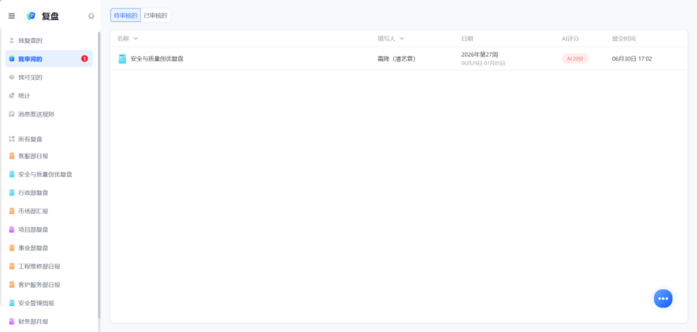Toggle the hamburger menu icon
The image size is (697, 332).
pos(12,16)
